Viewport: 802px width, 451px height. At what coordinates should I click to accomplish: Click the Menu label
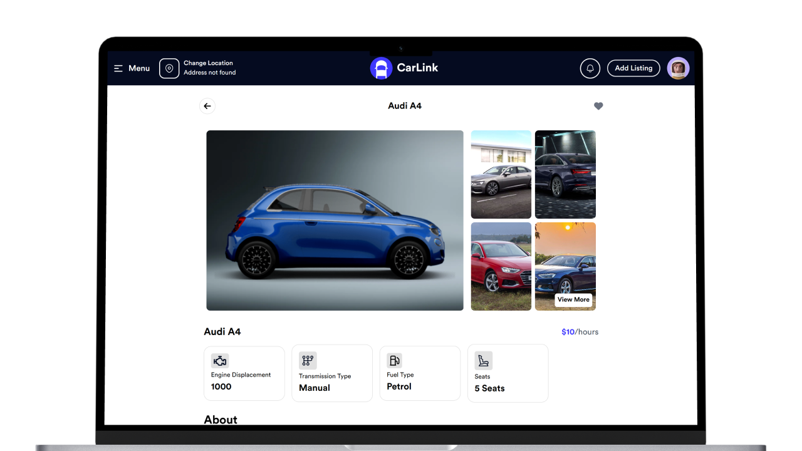(x=139, y=68)
